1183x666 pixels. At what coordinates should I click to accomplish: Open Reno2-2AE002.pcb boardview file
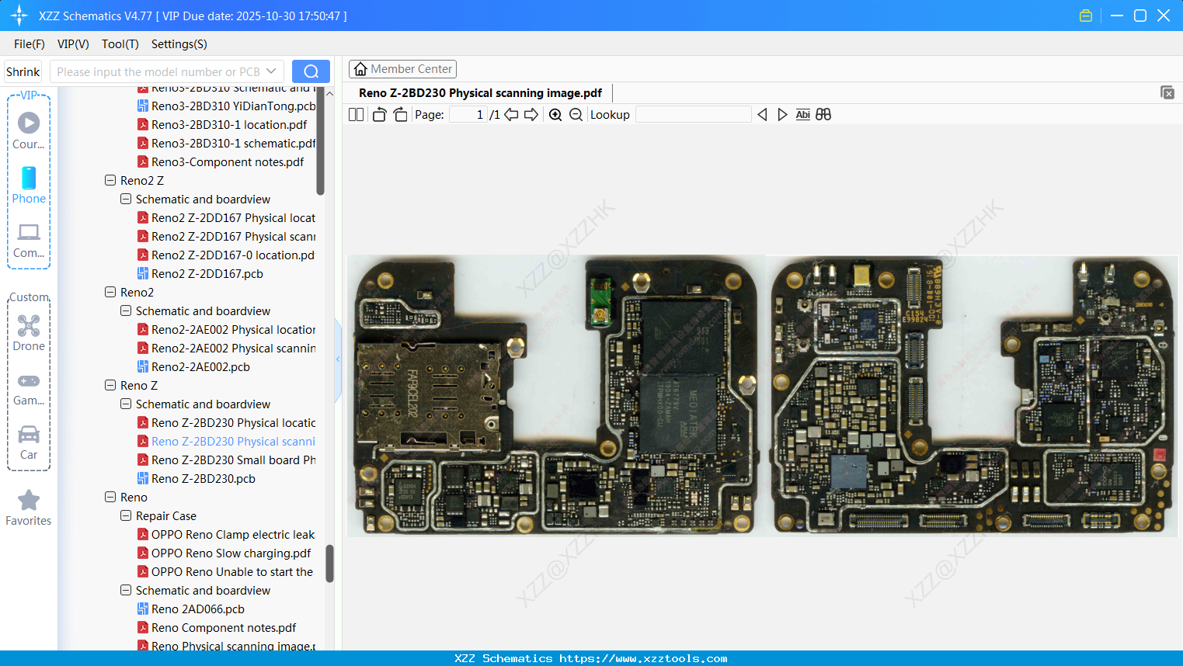200,366
